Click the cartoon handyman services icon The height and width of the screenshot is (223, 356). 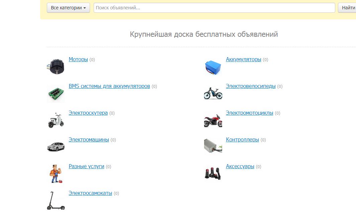pos(56,174)
